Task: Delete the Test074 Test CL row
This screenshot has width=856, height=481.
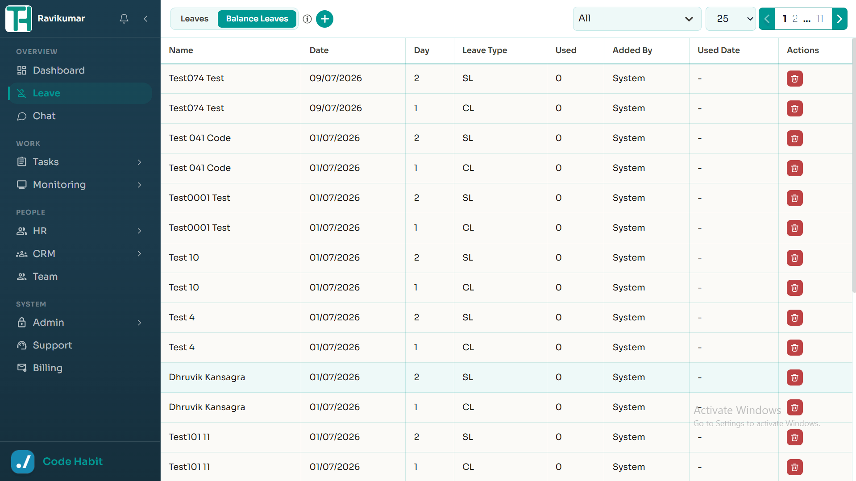Action: coord(794,108)
